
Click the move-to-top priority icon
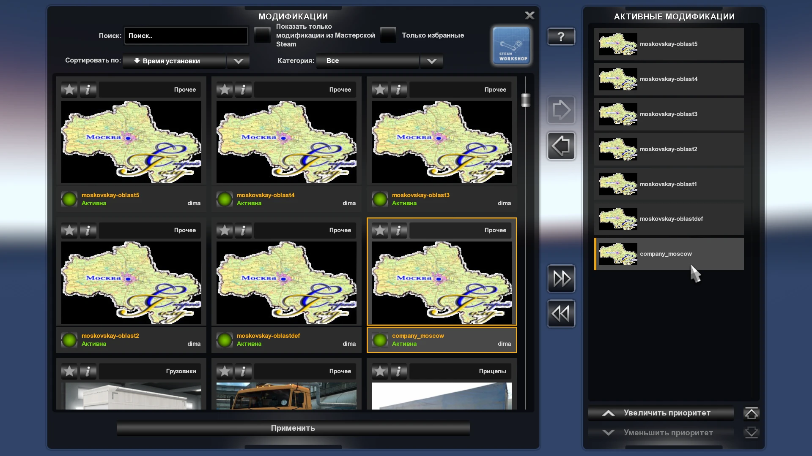point(752,413)
